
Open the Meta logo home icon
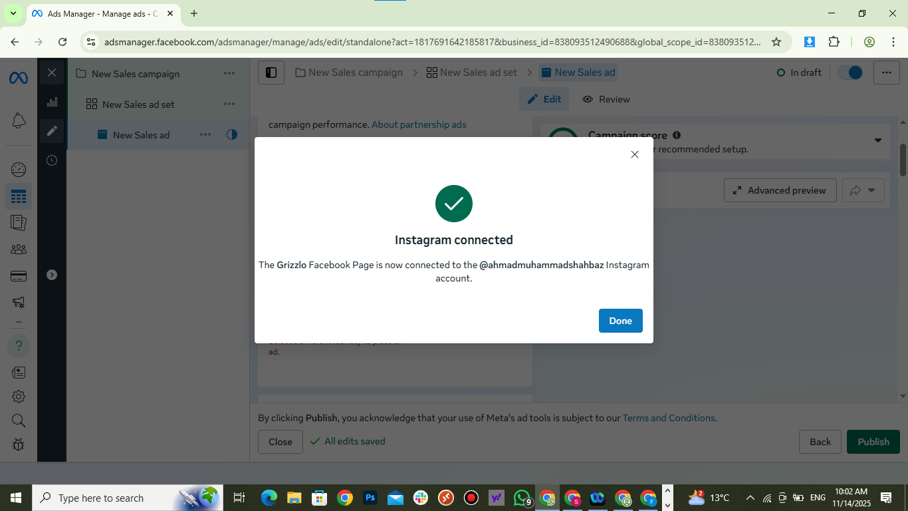click(x=19, y=78)
